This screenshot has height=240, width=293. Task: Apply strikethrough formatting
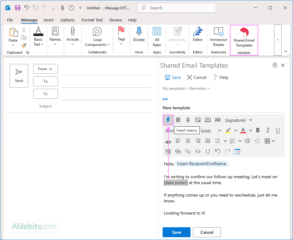tap(168, 142)
